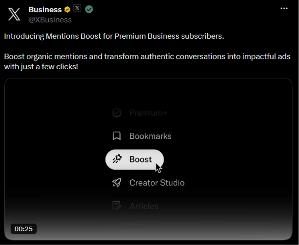Open the X Business profile avatar

pyautogui.click(x=14, y=14)
